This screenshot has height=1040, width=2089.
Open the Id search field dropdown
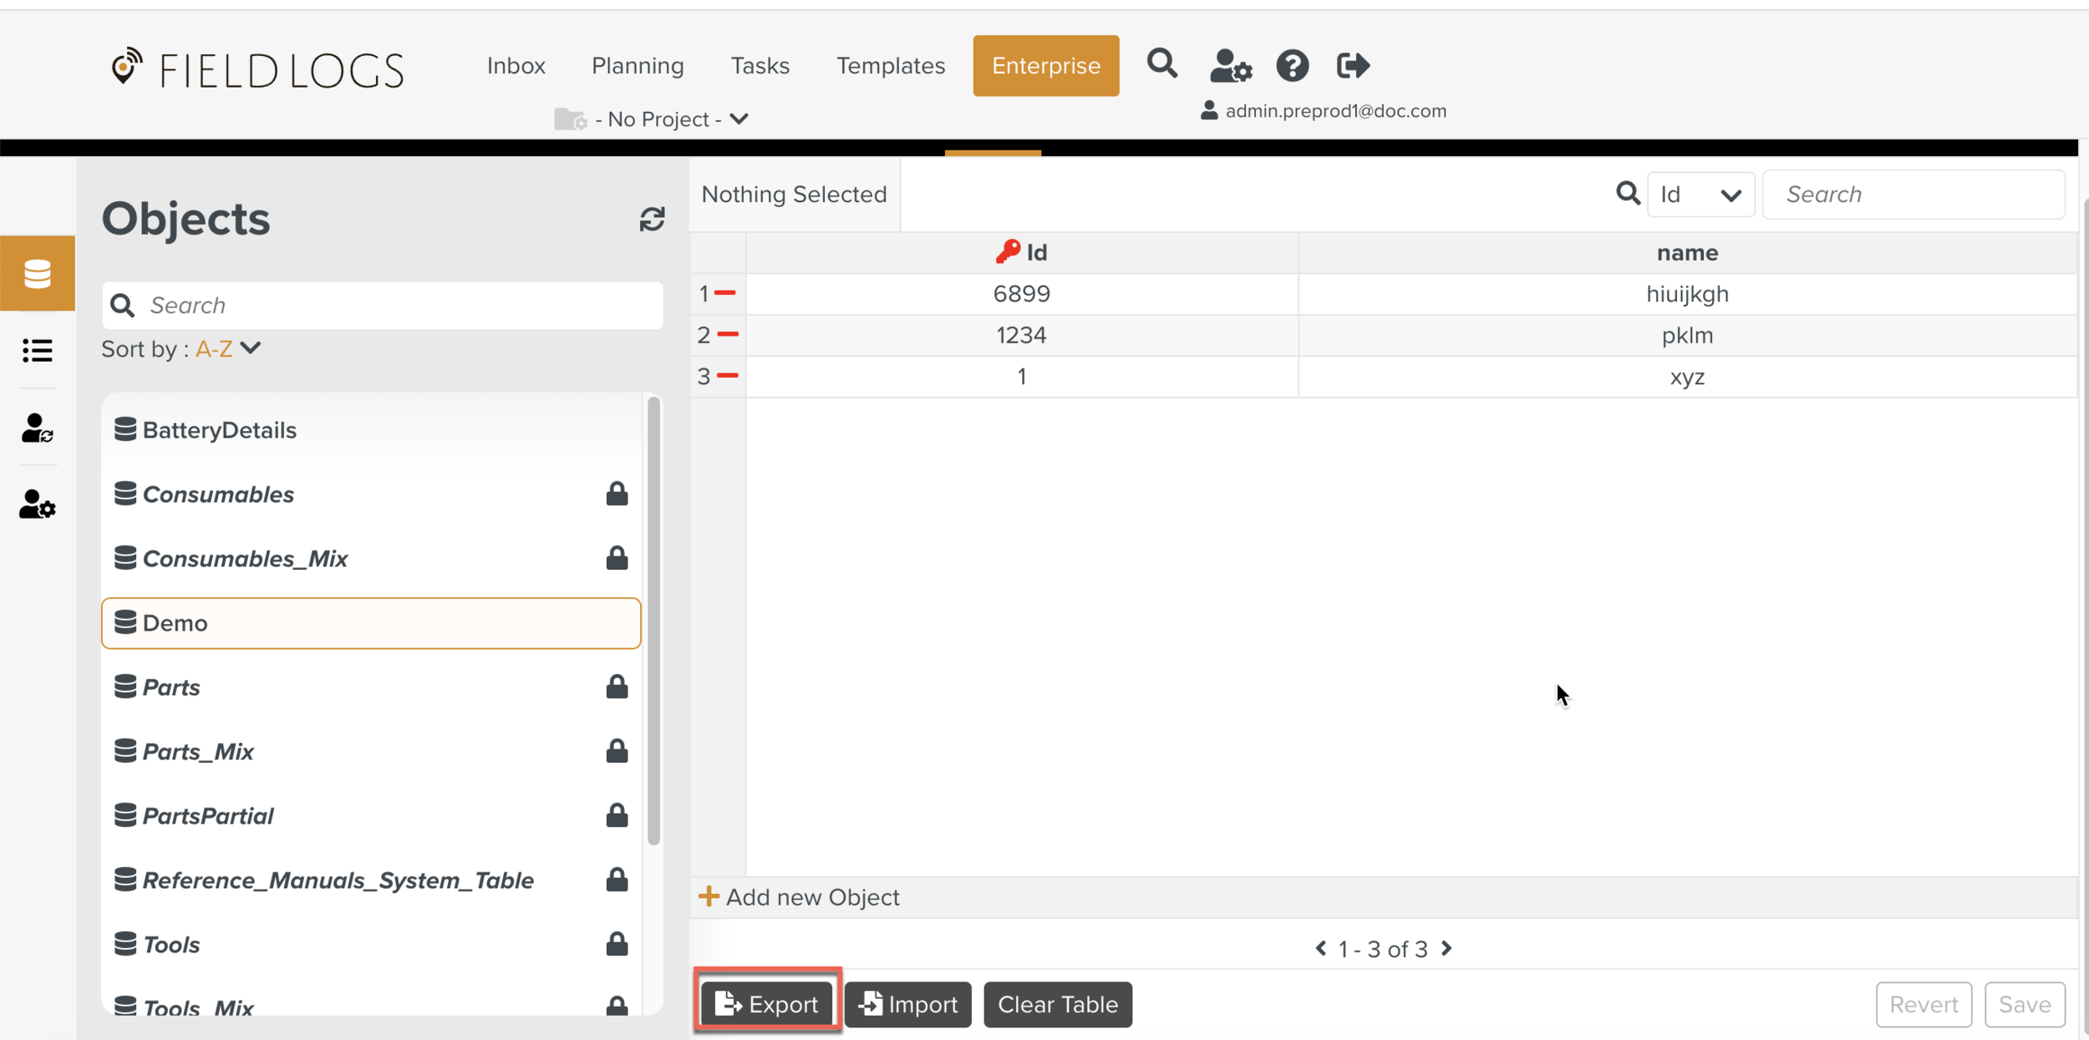[1700, 195]
